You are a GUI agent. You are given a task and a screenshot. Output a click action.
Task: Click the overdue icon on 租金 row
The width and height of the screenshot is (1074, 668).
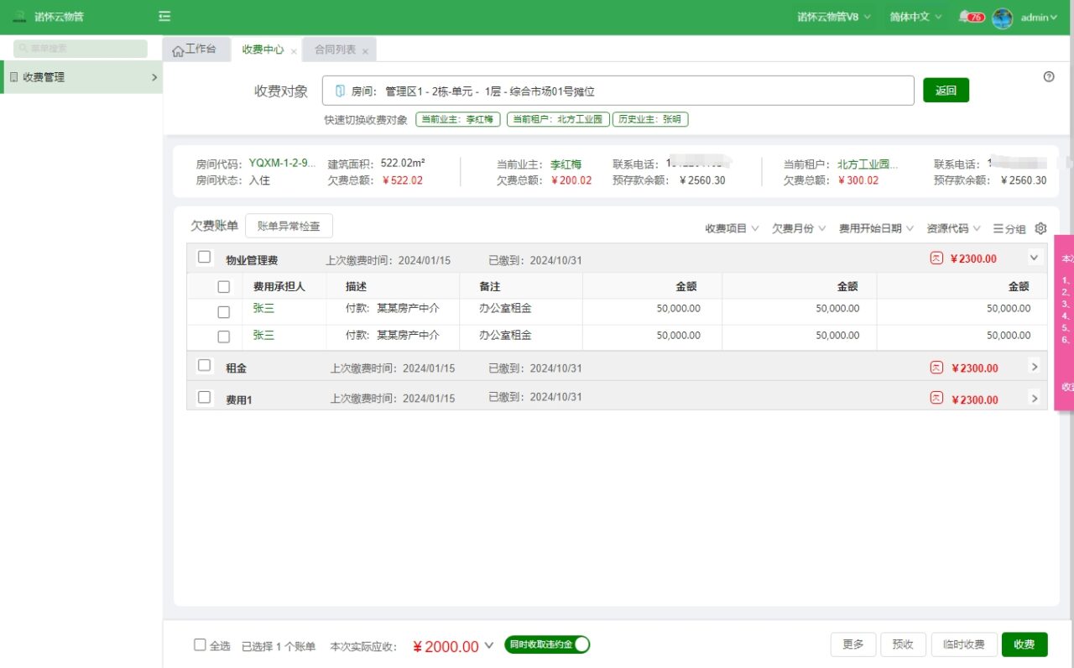[936, 368]
